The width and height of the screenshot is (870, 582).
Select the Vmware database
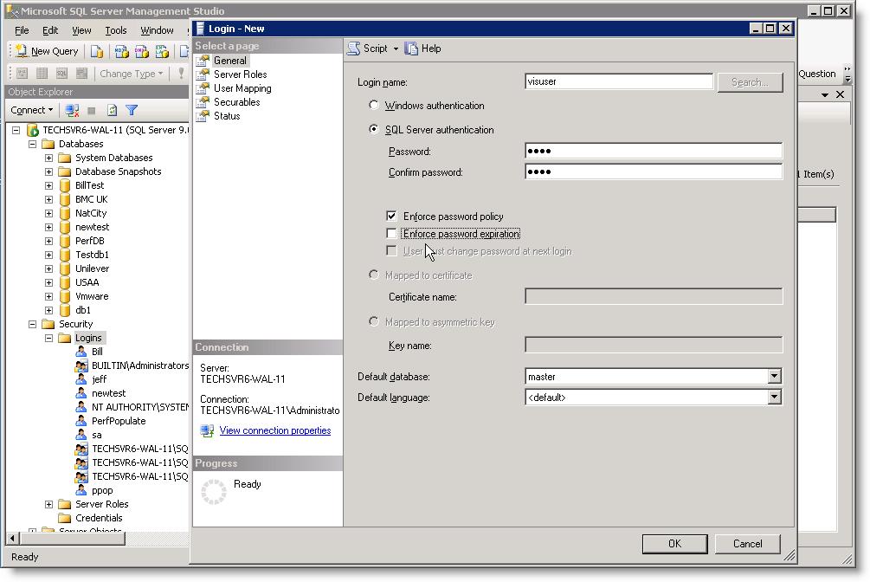[92, 296]
